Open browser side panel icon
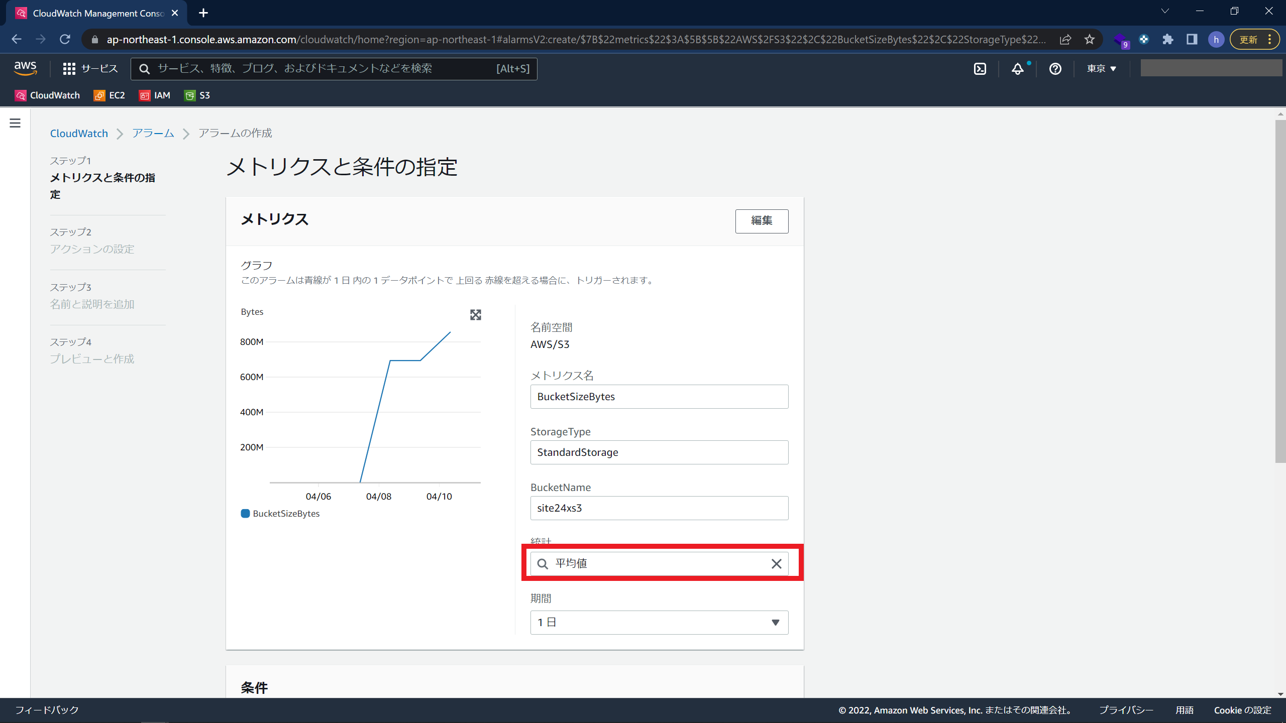Image resolution: width=1286 pixels, height=723 pixels. tap(1192, 39)
